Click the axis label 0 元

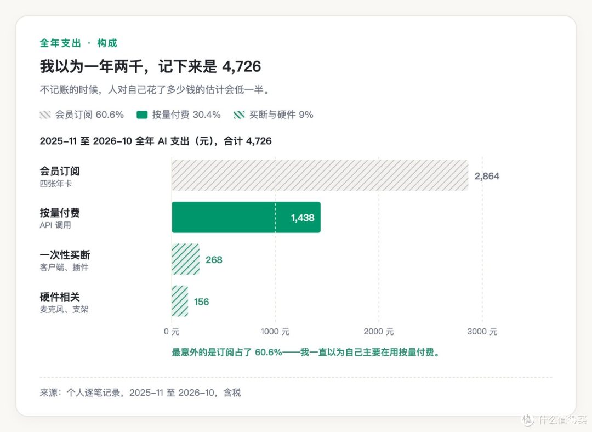click(x=172, y=332)
